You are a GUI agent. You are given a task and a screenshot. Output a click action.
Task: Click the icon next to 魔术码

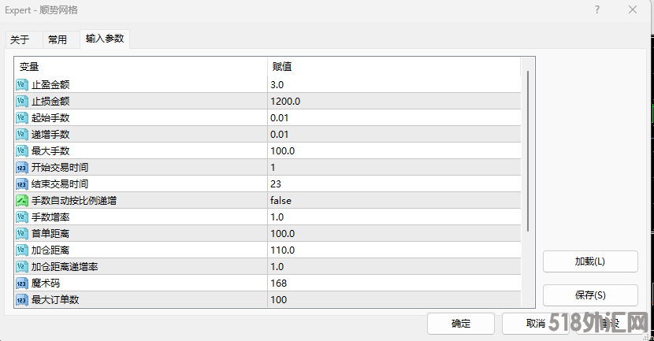point(22,283)
